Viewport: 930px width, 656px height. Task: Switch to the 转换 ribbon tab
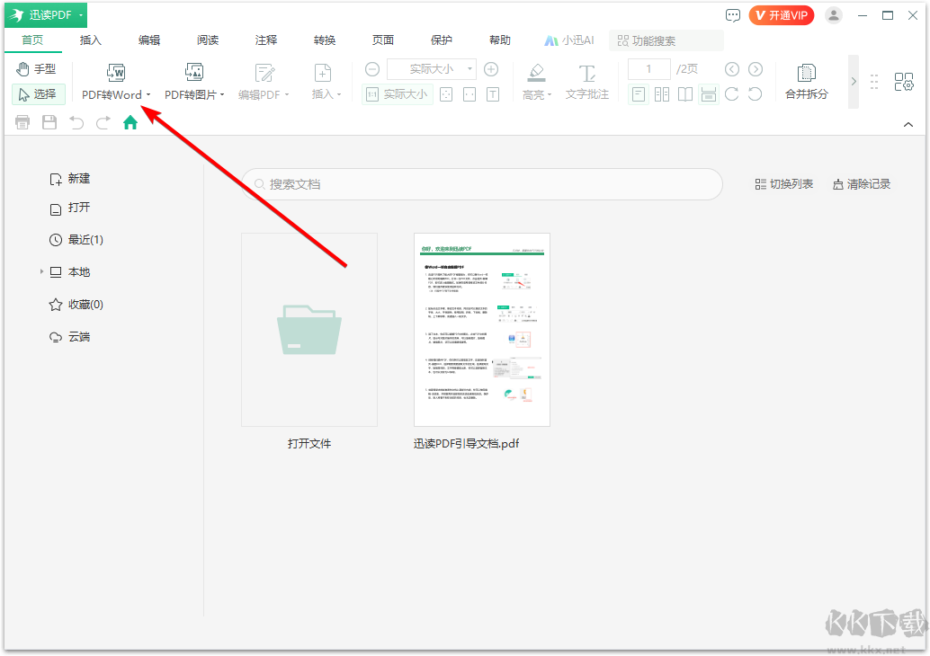(x=324, y=40)
